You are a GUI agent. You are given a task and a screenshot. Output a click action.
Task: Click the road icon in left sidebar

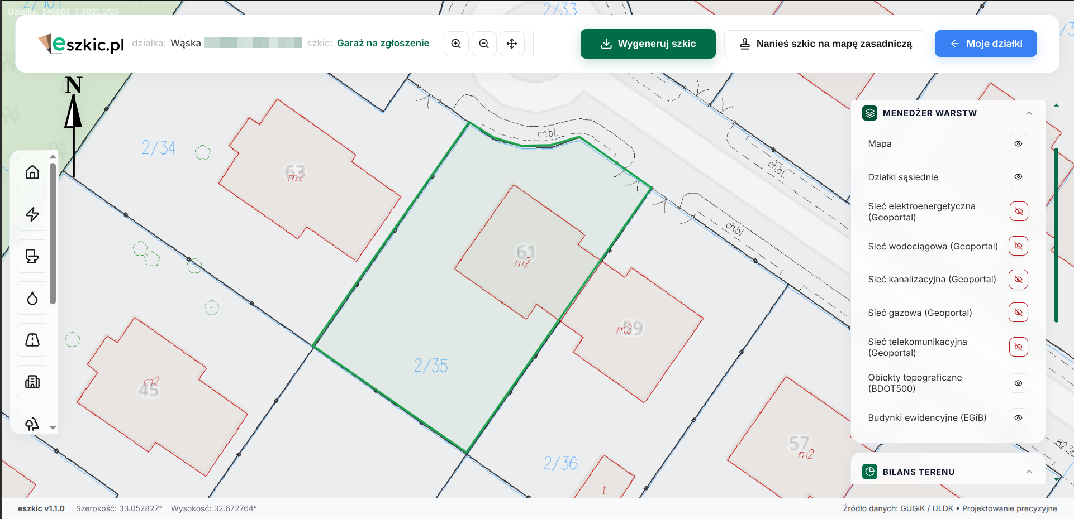click(32, 340)
